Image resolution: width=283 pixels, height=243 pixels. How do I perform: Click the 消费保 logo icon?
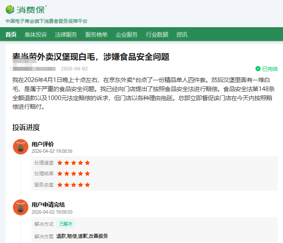(10, 9)
